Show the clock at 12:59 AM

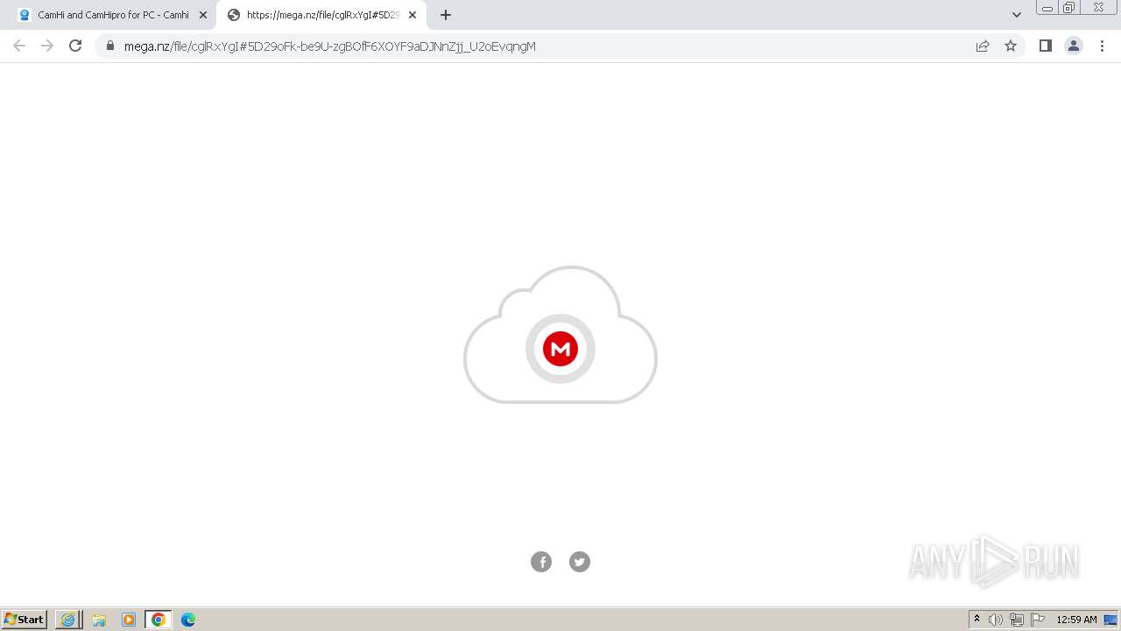pos(1076,620)
